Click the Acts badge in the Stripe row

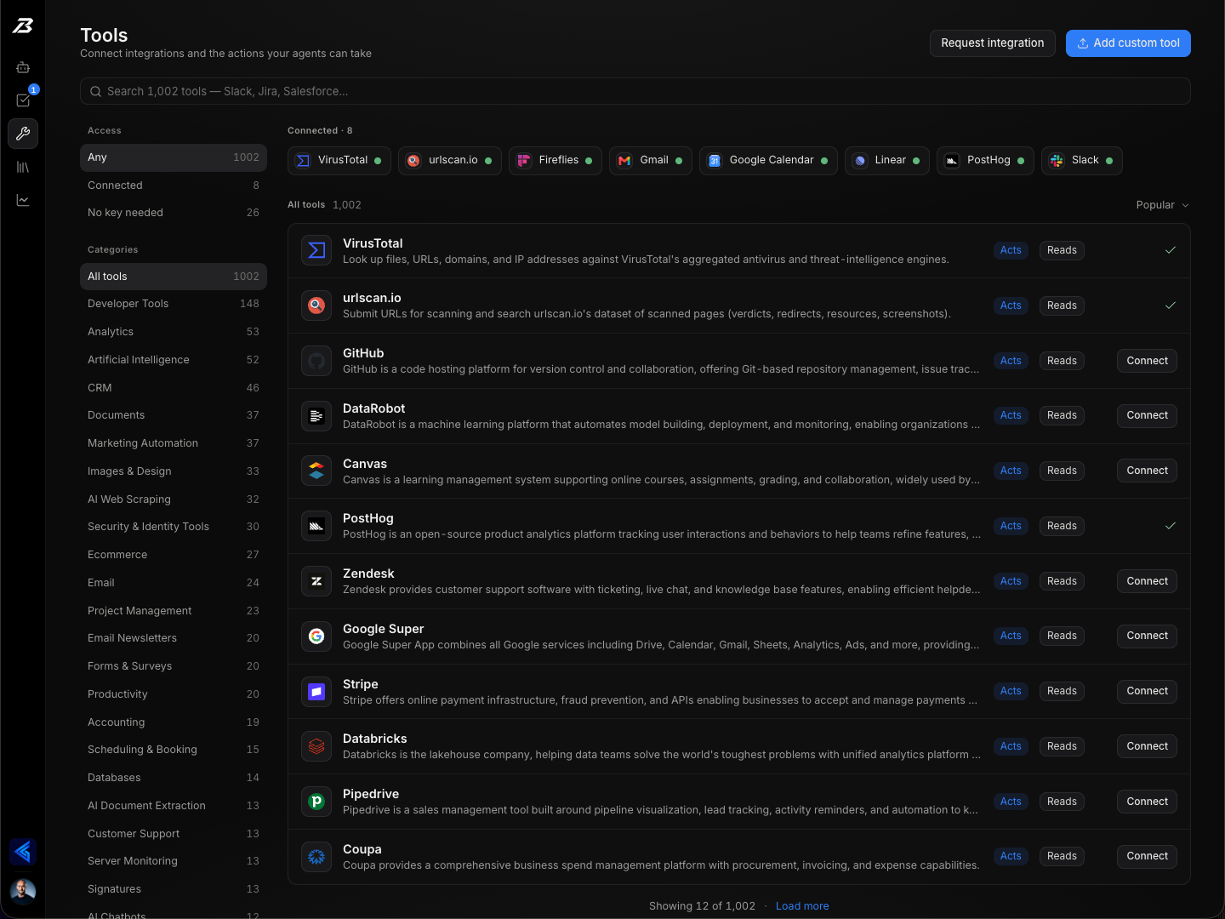1011,691
